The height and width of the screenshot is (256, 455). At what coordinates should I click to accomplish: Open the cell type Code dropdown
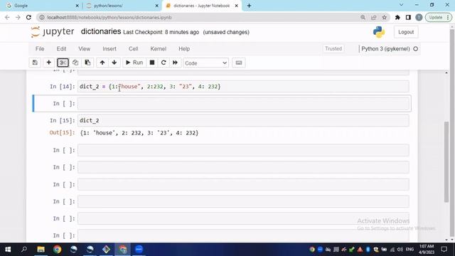tap(205, 63)
